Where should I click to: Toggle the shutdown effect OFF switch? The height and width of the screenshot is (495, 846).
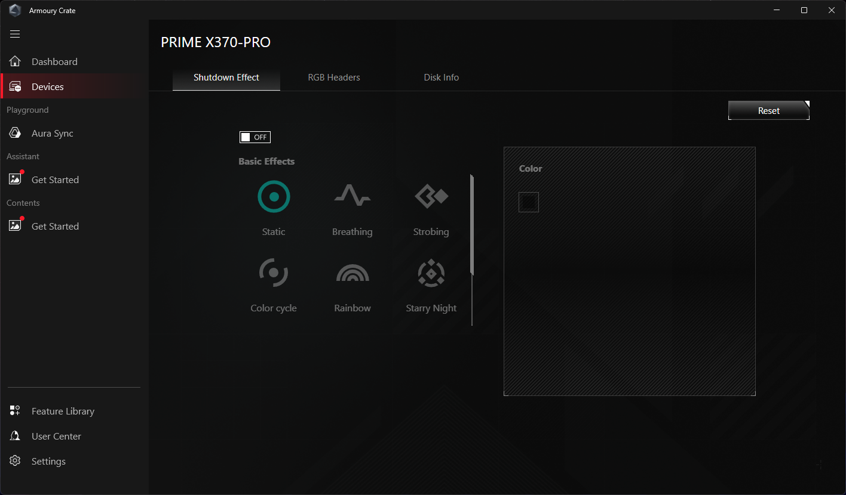coord(255,137)
